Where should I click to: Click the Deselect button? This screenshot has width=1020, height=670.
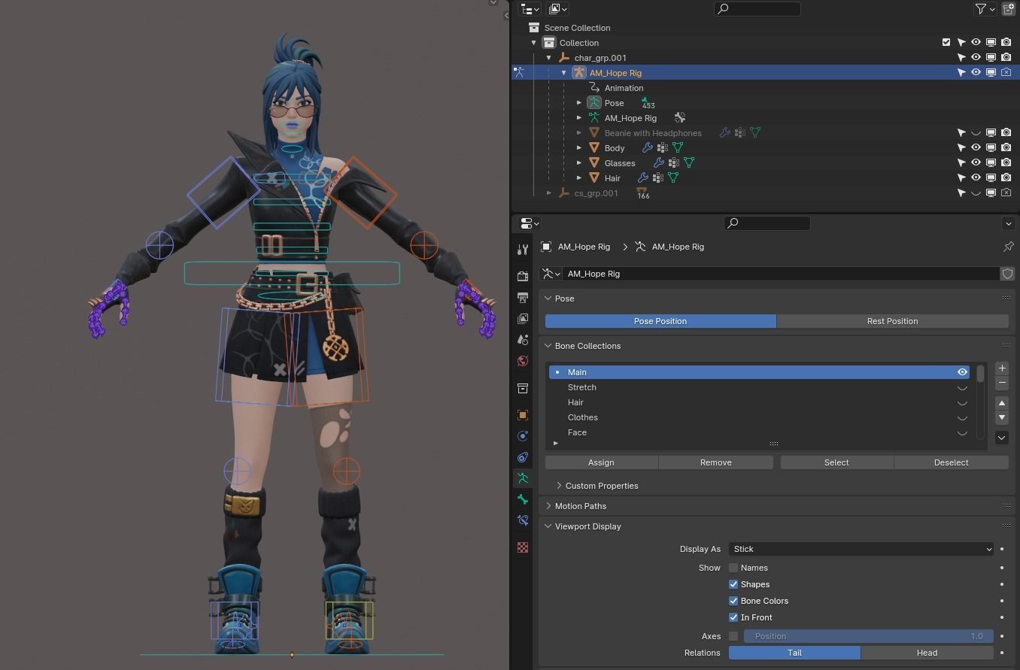pyautogui.click(x=951, y=462)
